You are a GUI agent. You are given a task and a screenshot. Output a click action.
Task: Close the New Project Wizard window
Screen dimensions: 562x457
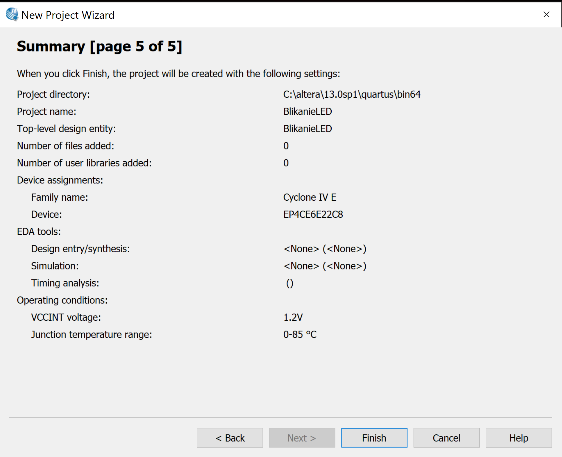click(x=546, y=15)
